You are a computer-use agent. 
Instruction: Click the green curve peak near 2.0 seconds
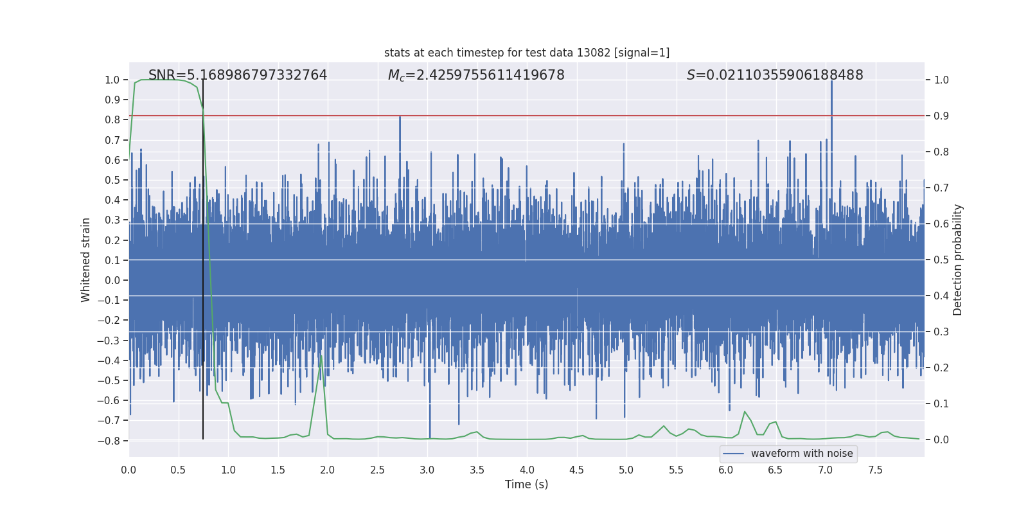click(x=321, y=355)
